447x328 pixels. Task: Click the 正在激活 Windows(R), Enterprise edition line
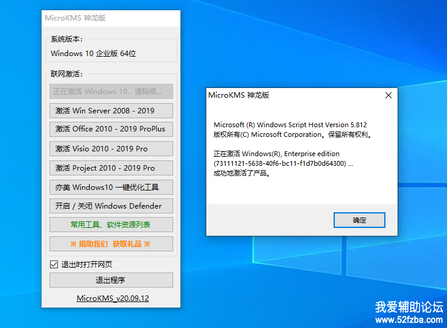[276, 154]
